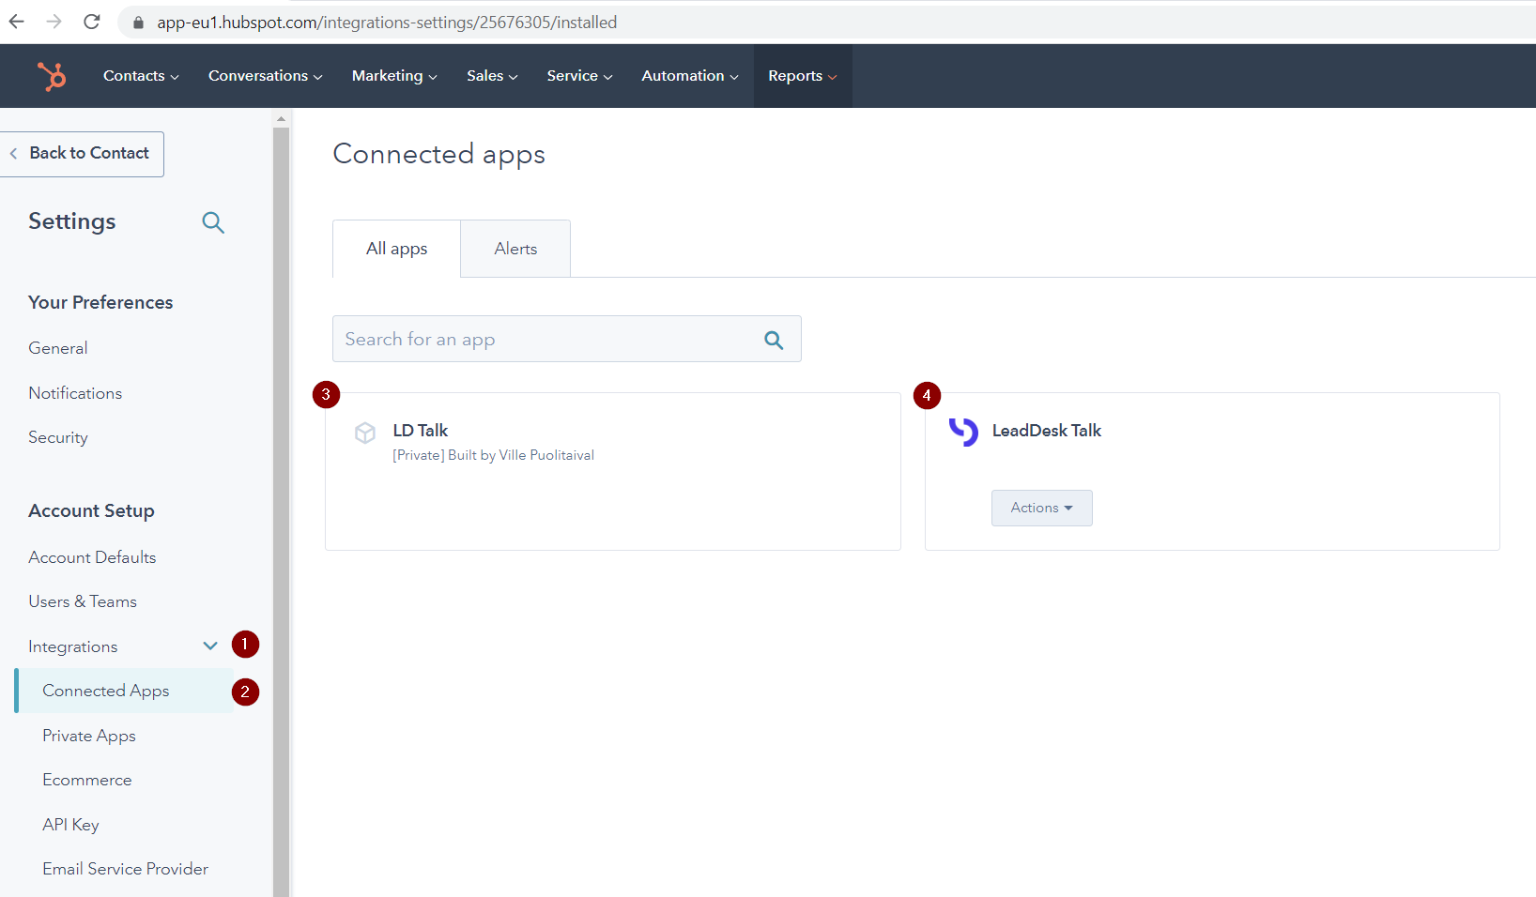Click the Connected apps page heading

point(439,155)
